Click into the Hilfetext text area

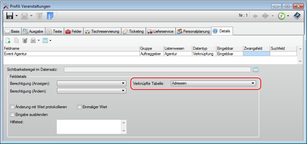point(89,127)
